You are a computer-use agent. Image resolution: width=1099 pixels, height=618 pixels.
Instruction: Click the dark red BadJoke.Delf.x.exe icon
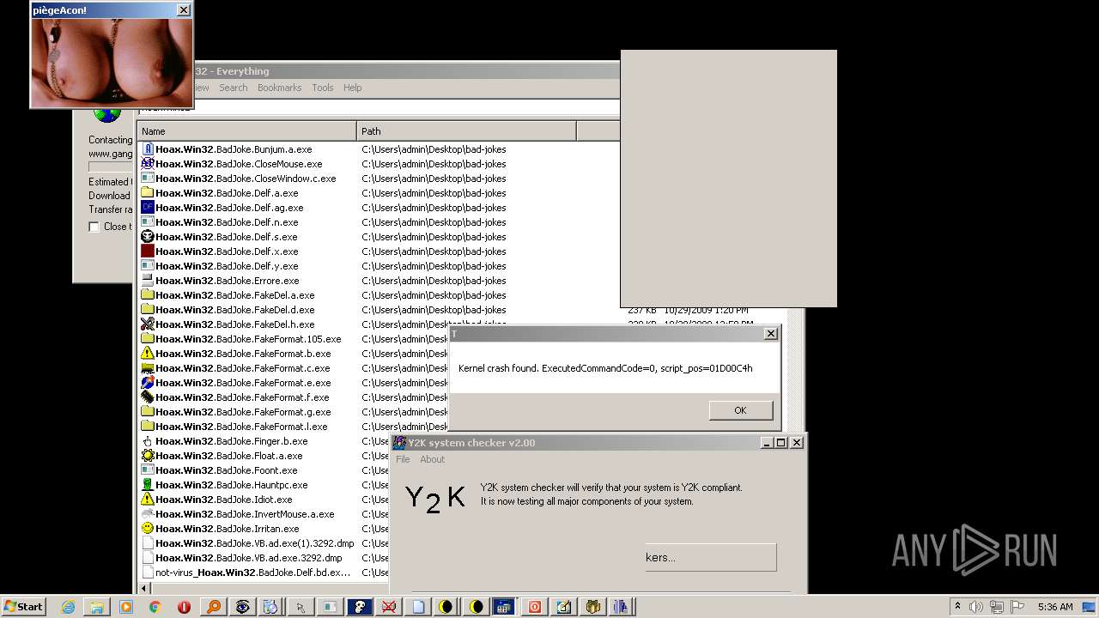click(x=148, y=251)
